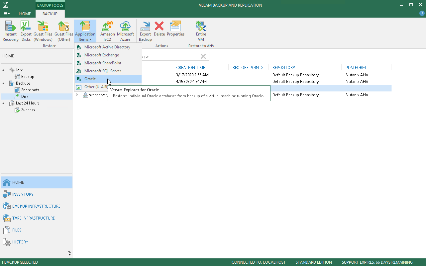Open the TAPE INFRASTRUCTURE view
Viewport: 426px width, 266px height.
(x=37, y=218)
